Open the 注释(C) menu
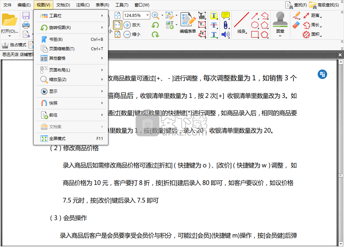The image size is (344, 247). [83, 5]
